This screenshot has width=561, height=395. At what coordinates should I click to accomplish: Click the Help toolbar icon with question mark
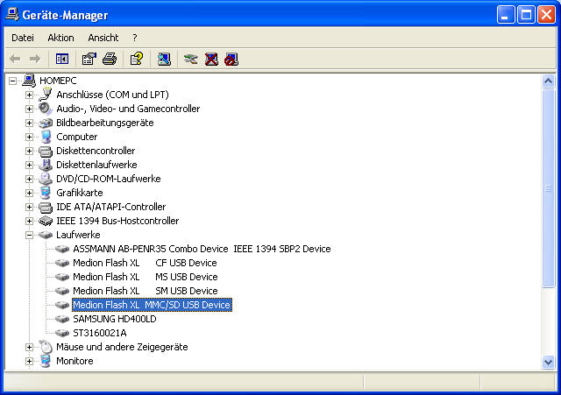pyautogui.click(x=137, y=59)
